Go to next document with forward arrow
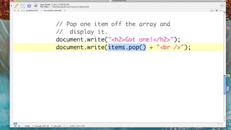Viewport: 231px width, 130px height. tap(18, 10)
